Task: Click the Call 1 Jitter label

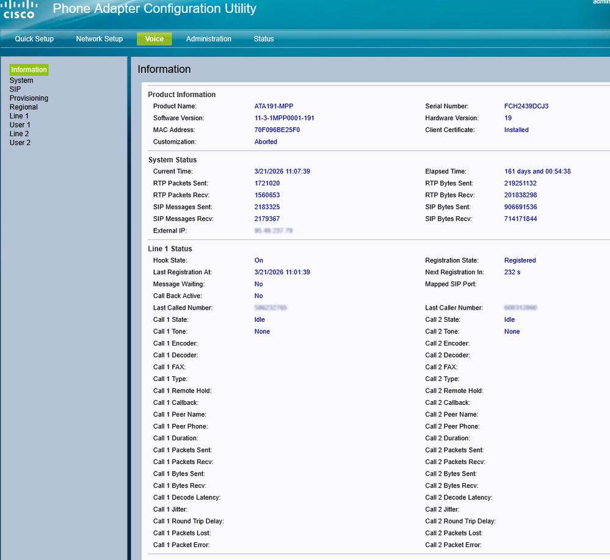Action: pos(170,509)
